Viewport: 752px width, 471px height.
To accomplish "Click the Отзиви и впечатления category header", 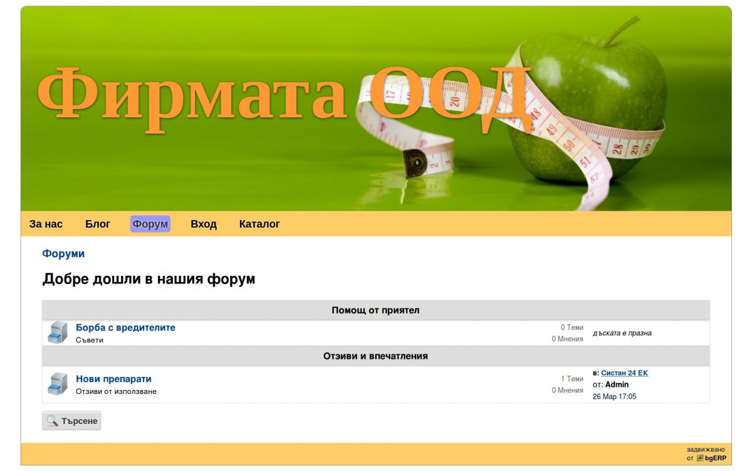I will point(375,356).
